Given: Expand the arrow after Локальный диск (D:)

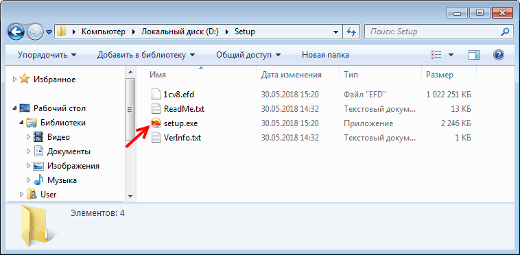Looking at the screenshot, I should tap(227, 32).
